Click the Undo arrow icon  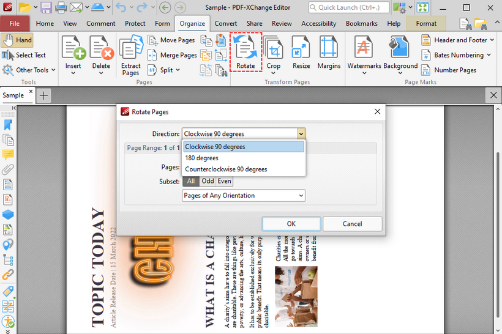[121, 7]
